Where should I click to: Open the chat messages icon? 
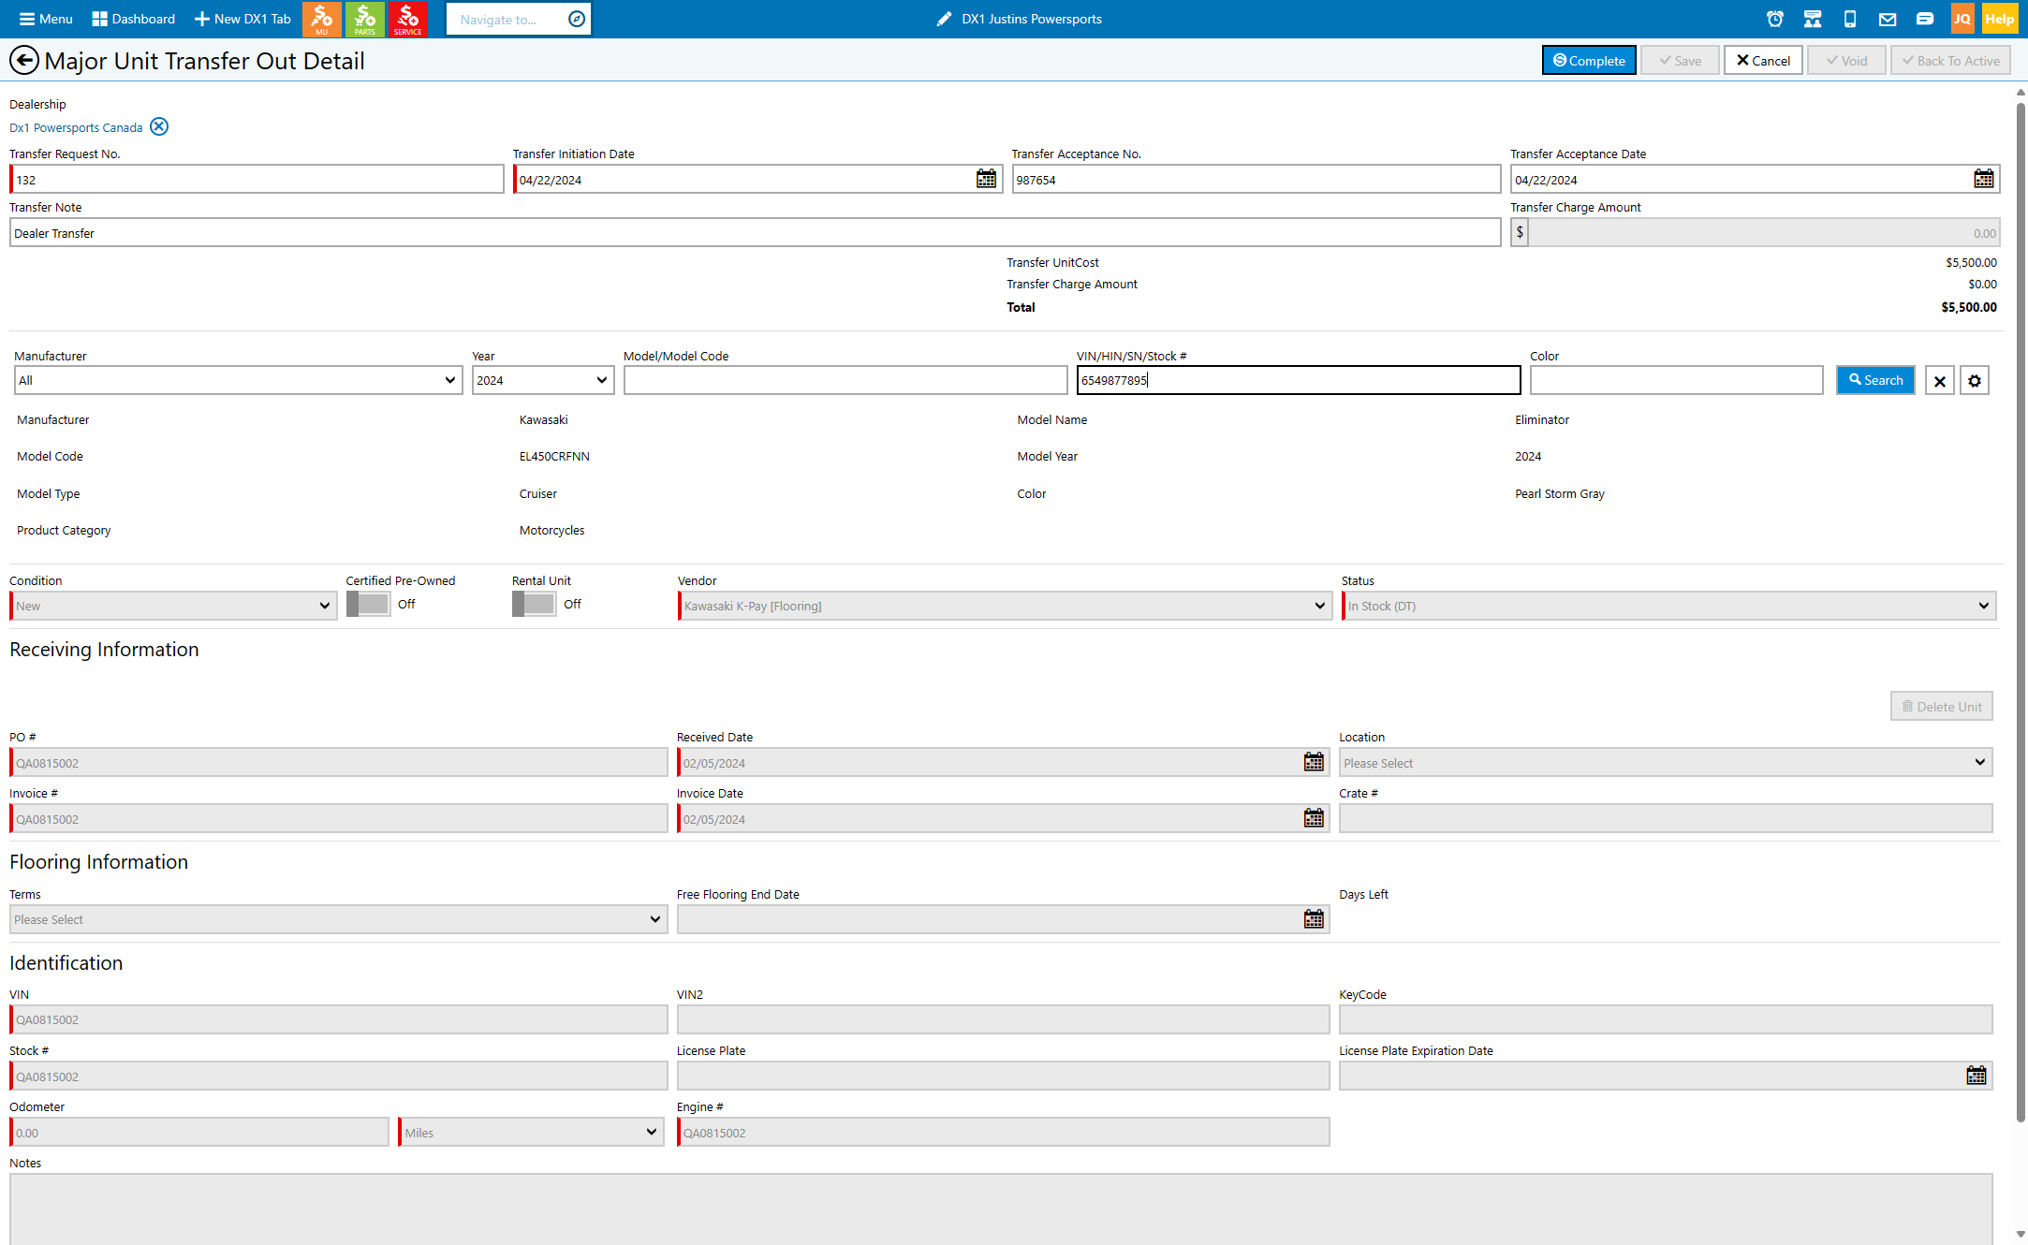[x=1925, y=19]
